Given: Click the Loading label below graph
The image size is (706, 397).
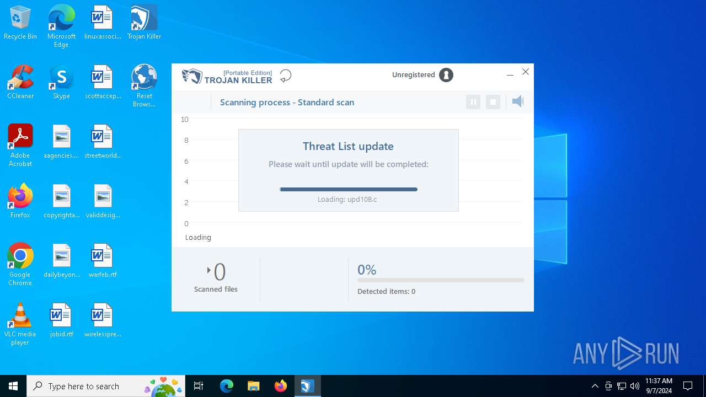Looking at the screenshot, I should click(x=198, y=237).
